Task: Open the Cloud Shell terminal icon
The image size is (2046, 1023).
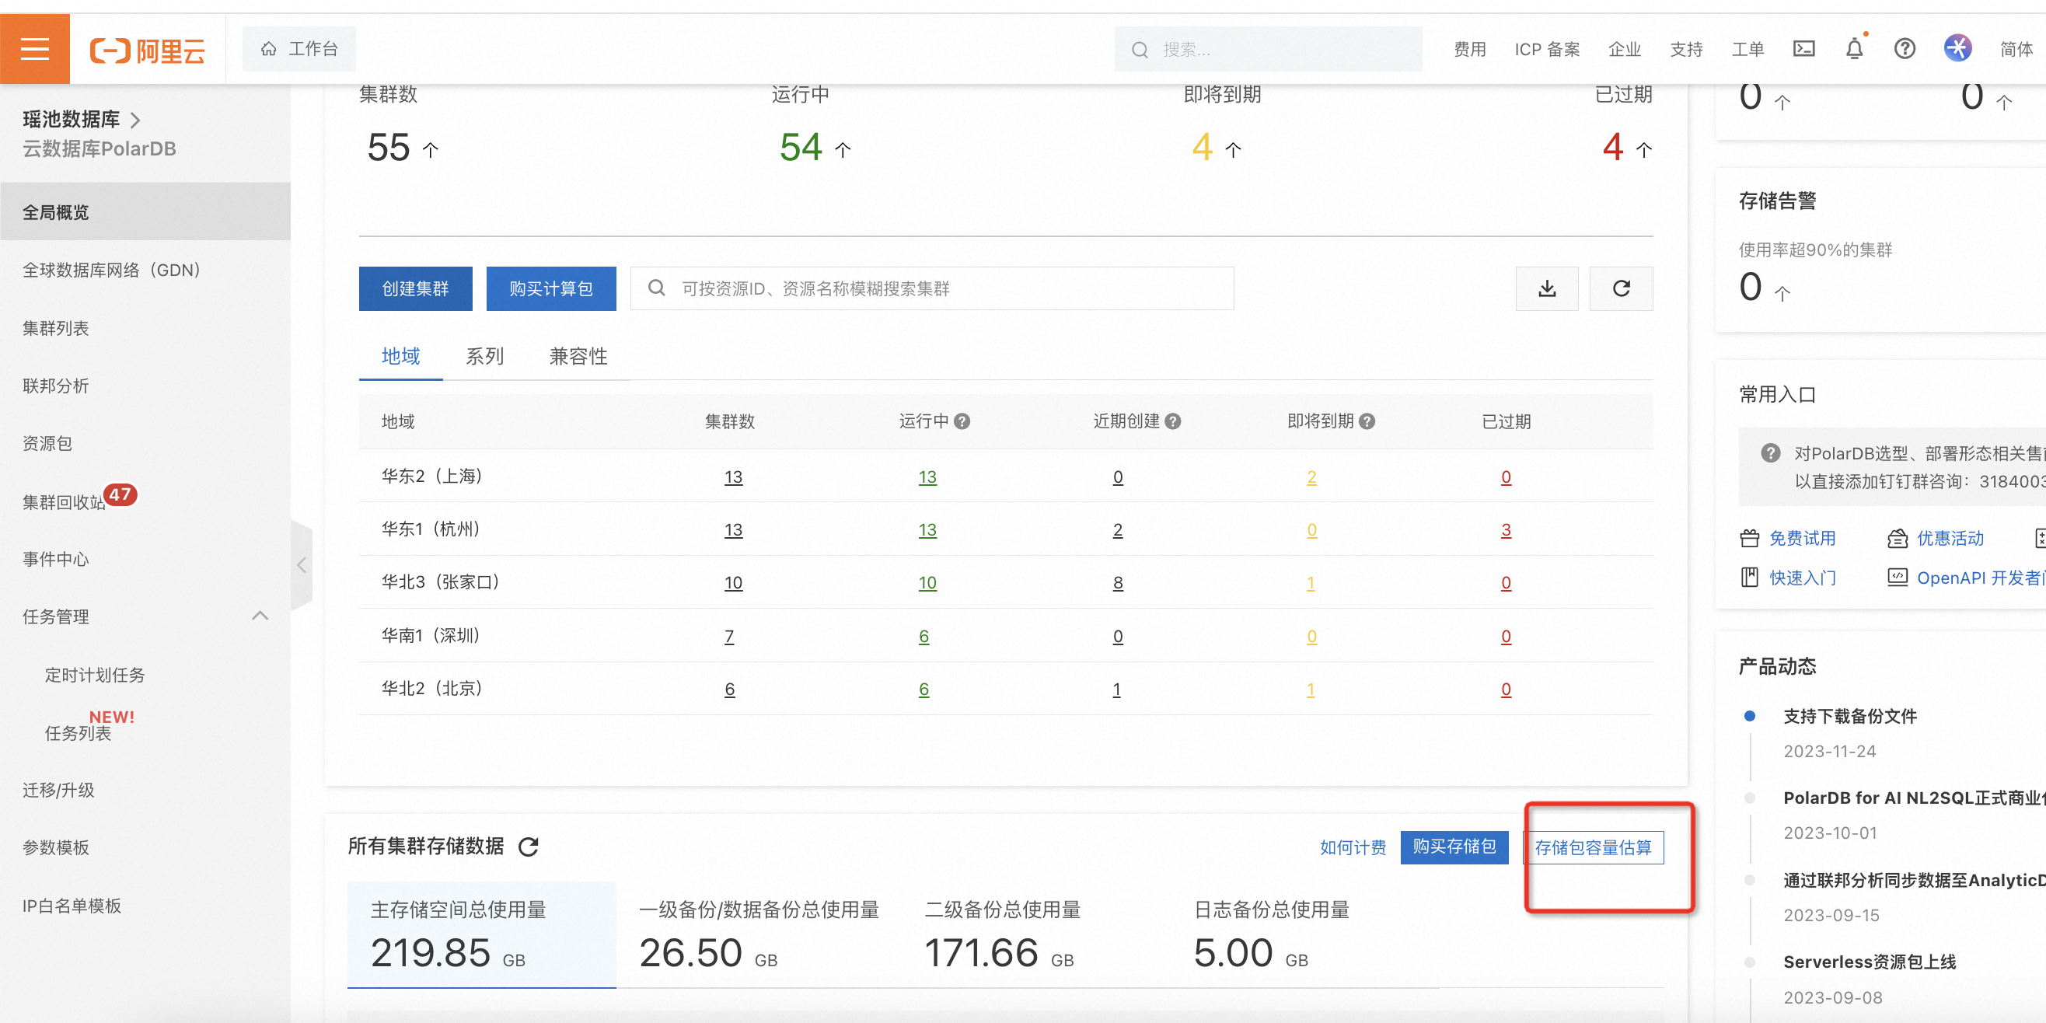Action: pos(1803,49)
